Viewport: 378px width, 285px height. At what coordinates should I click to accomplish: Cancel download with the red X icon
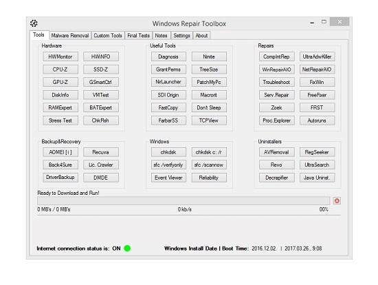click(x=337, y=200)
